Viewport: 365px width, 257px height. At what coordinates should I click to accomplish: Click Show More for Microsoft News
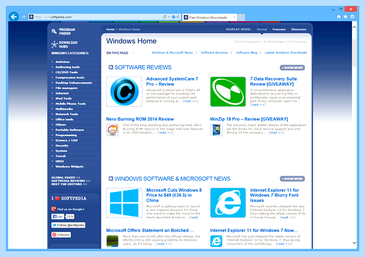pos(293,179)
